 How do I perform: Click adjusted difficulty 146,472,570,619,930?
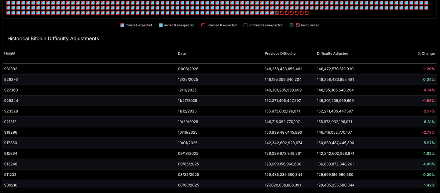(x=335, y=69)
